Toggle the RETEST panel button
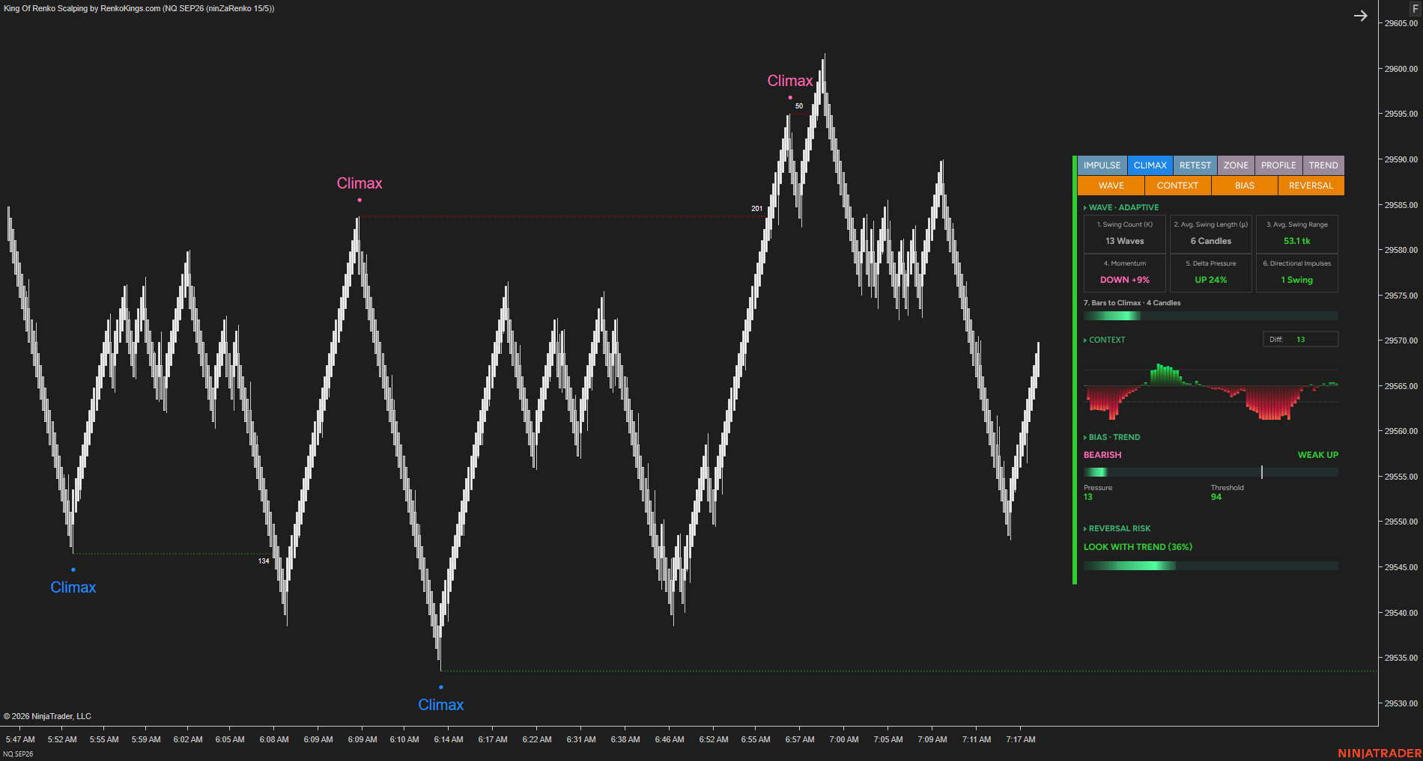The width and height of the screenshot is (1423, 761). (1195, 165)
